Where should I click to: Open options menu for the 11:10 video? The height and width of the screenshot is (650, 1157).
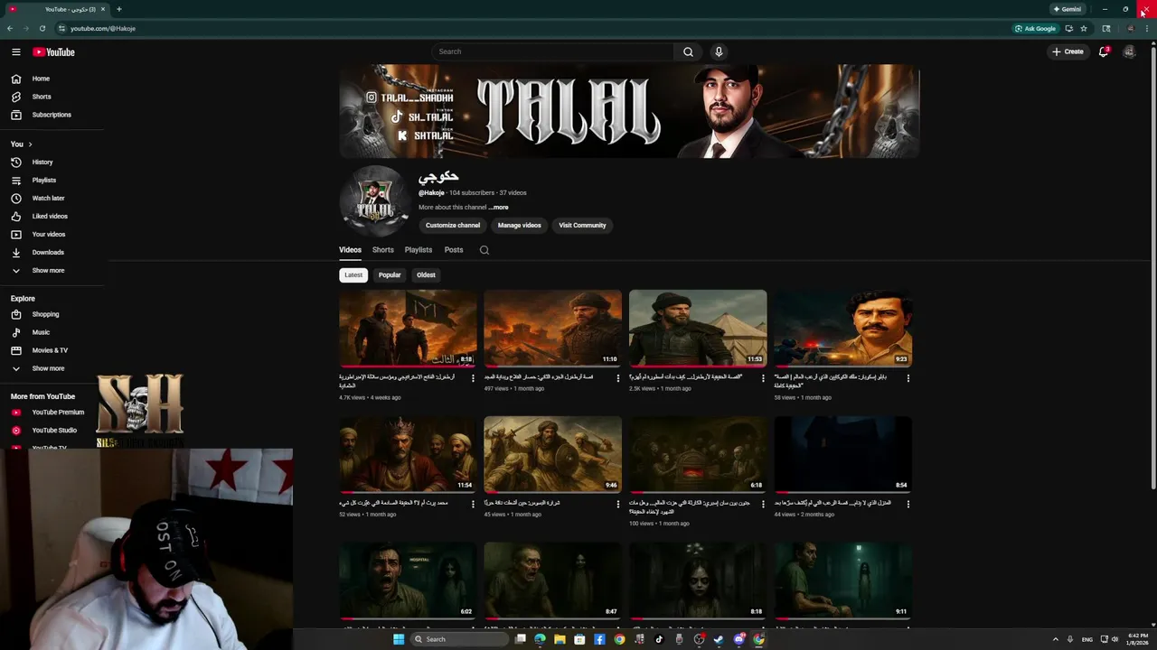click(618, 378)
